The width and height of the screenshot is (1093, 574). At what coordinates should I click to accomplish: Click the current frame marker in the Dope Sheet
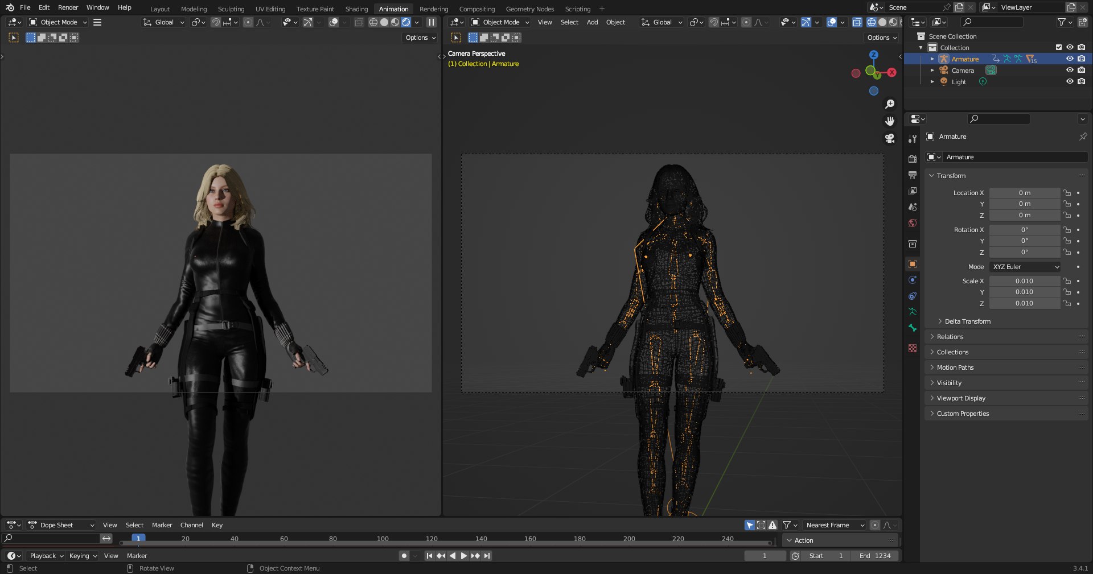[138, 538]
